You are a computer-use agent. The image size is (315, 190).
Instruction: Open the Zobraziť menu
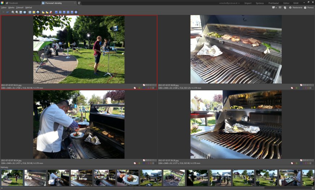(x=20, y=7)
